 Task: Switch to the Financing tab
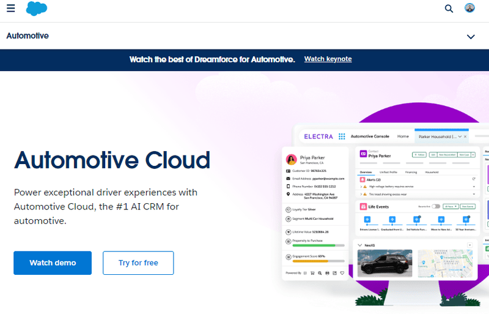(411, 172)
